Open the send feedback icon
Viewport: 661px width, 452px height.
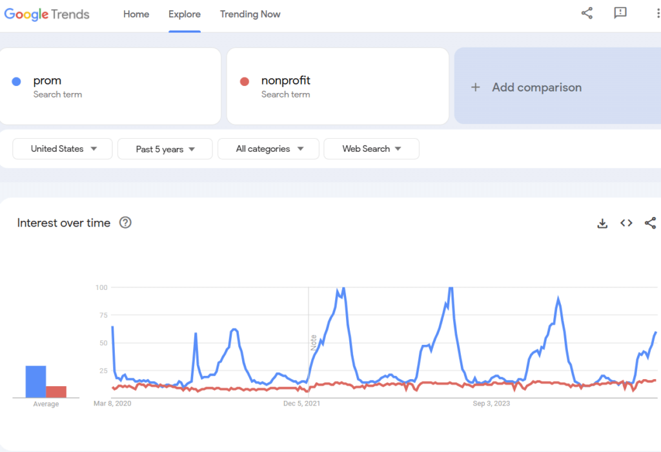pos(620,14)
